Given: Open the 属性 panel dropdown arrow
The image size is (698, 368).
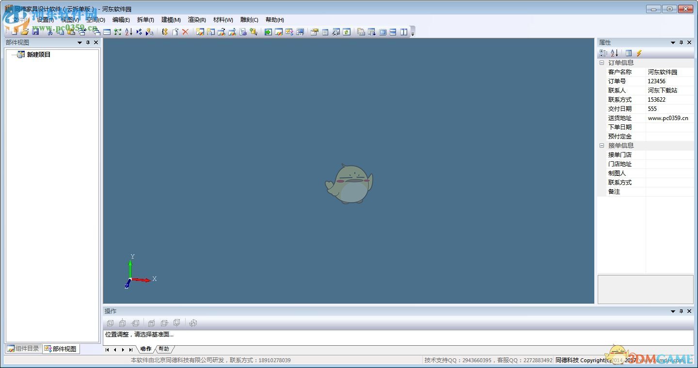Looking at the screenshot, I should click(673, 43).
